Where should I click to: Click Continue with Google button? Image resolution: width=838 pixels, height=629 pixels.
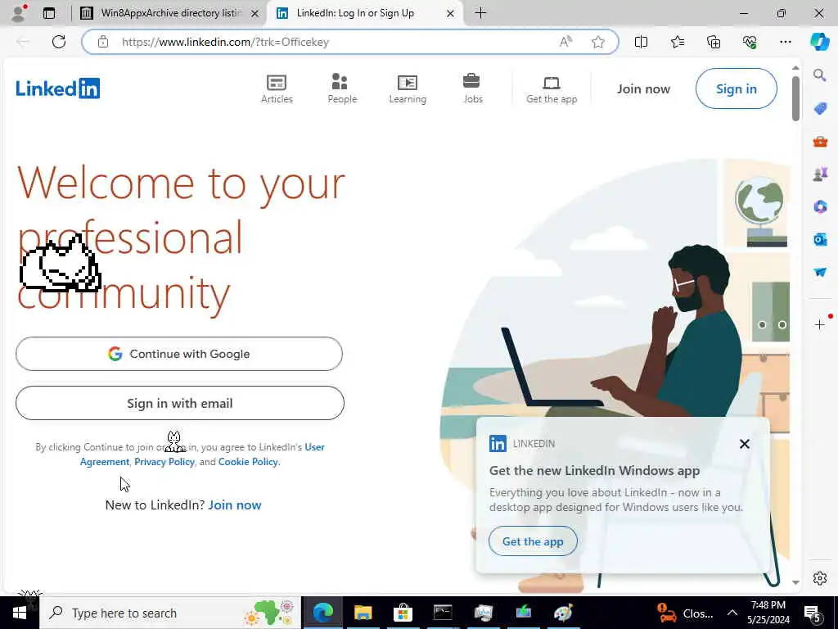[179, 354]
